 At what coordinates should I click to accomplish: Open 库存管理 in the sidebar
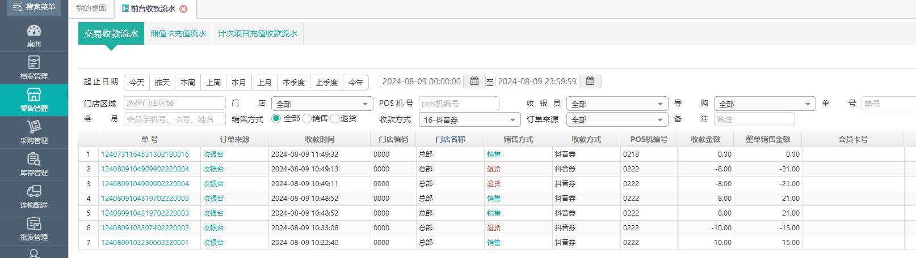point(34,164)
